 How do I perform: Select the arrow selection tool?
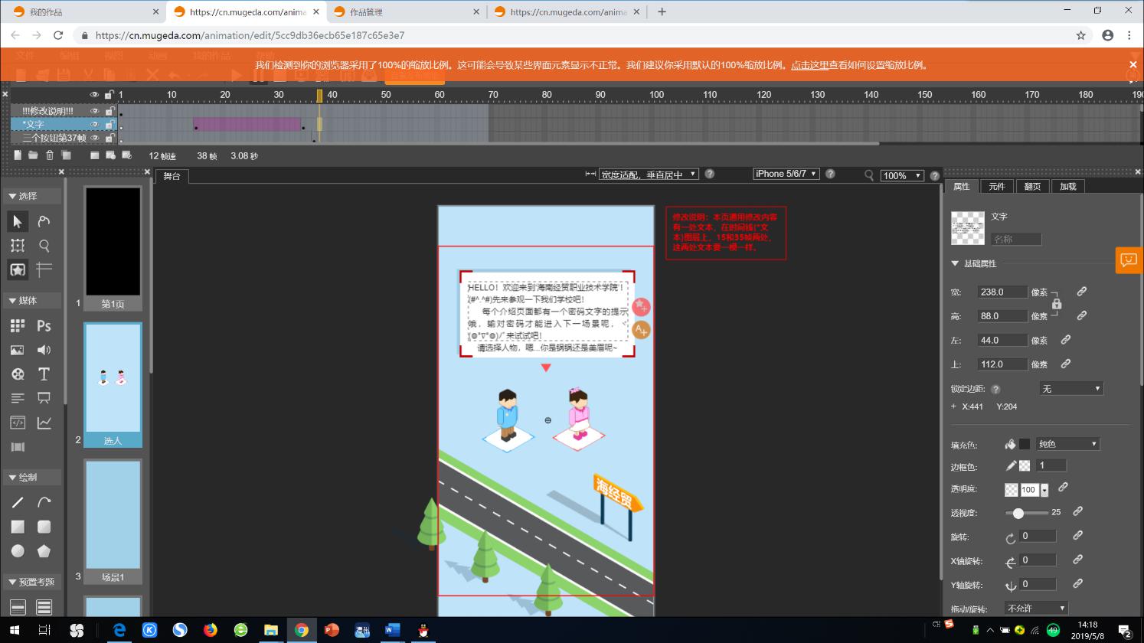click(x=17, y=221)
